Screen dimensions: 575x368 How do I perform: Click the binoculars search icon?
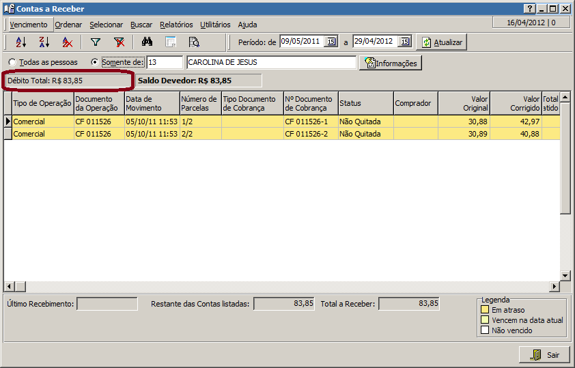pos(147,42)
